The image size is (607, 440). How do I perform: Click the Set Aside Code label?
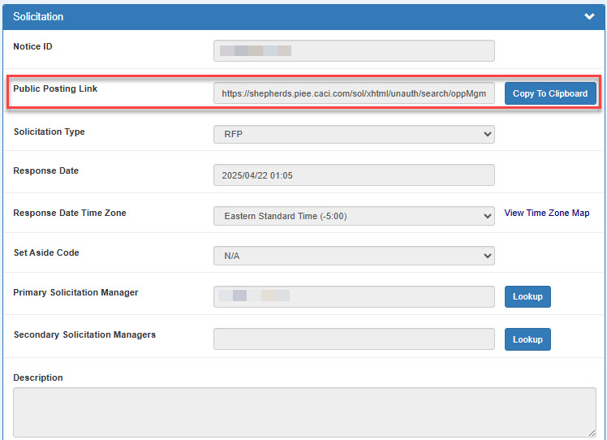coord(46,252)
